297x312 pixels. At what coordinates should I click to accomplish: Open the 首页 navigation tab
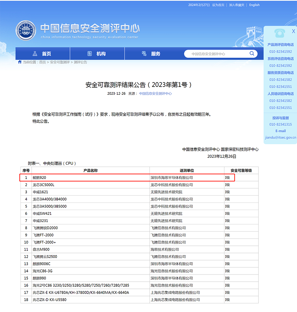43,54
